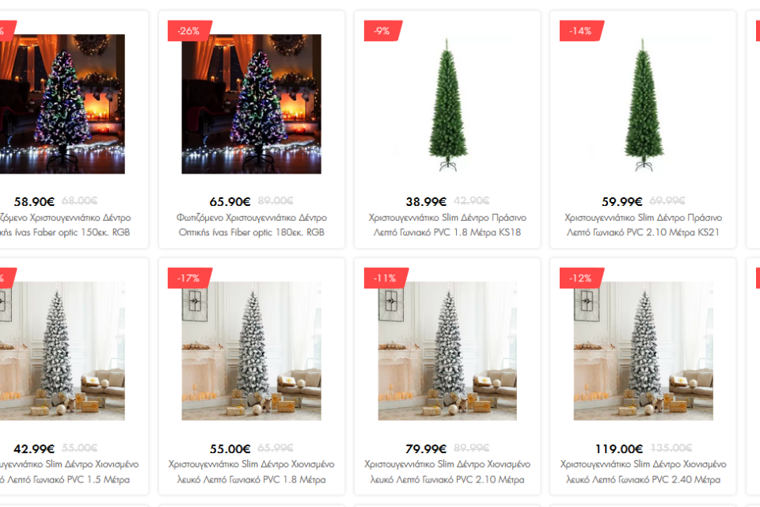The image size is (760, 507).
Task: Open the snowy white Slim 1.8 Μέτρα title
Action: pyautogui.click(x=252, y=471)
